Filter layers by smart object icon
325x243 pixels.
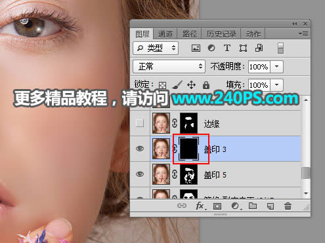tap(259, 48)
